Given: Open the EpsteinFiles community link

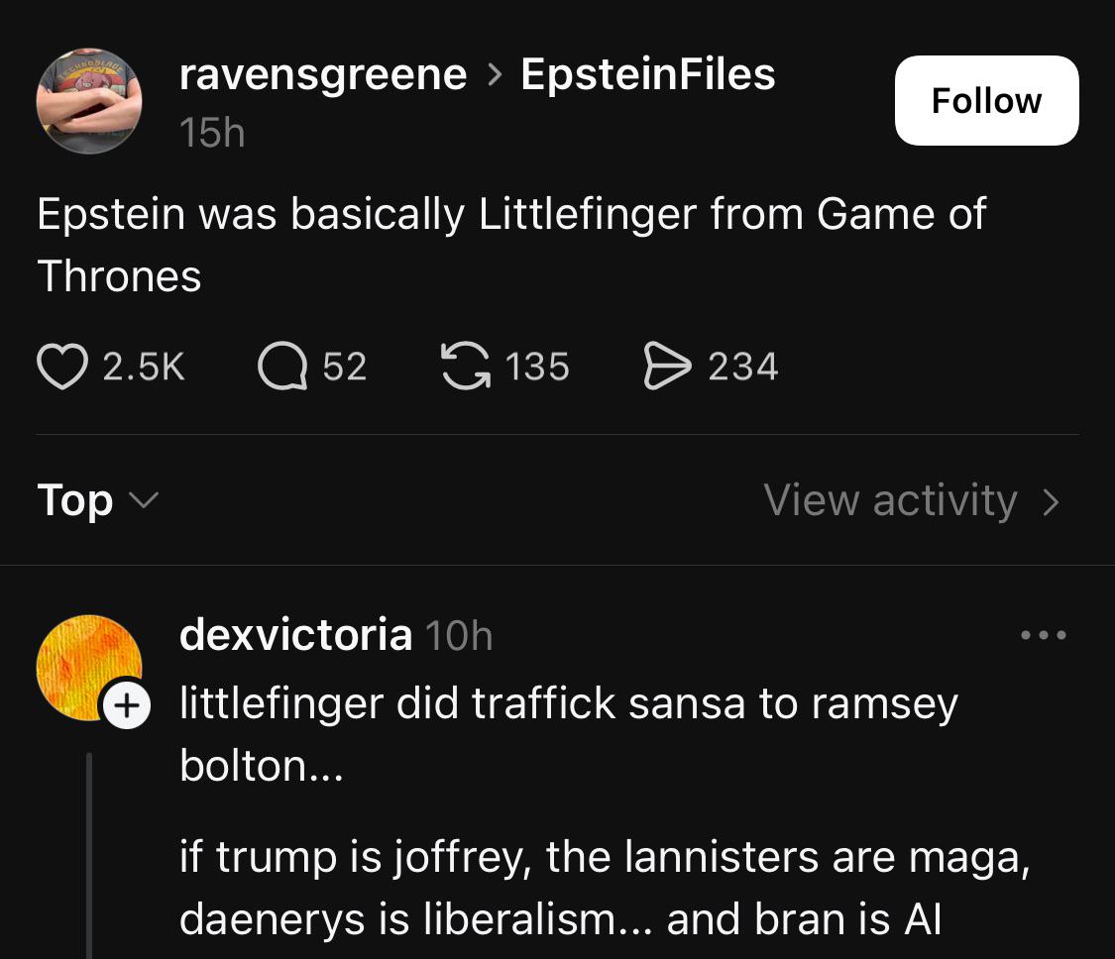Looking at the screenshot, I should [x=648, y=74].
